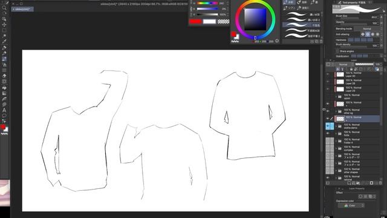
Task: Open layer blend mode 'Normal' dropdown
Action: tap(344, 64)
